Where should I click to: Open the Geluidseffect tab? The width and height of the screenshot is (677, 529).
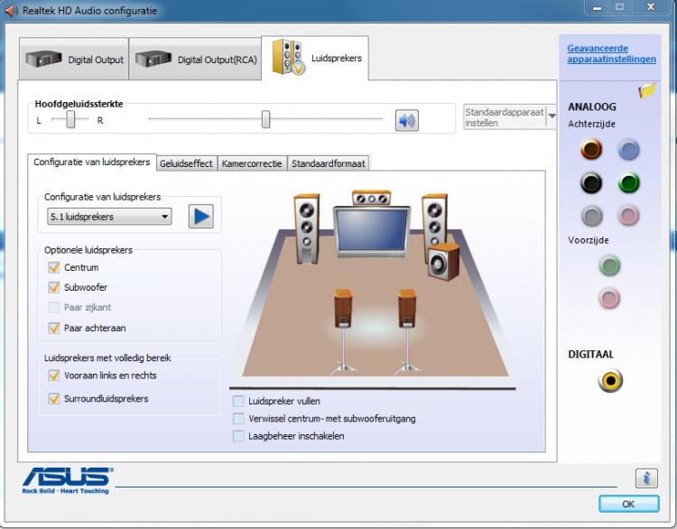[x=186, y=163]
